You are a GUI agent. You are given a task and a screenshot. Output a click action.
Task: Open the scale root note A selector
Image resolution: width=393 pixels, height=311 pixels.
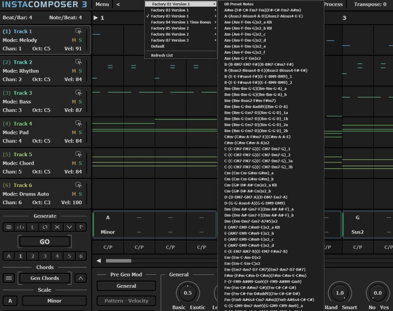point(10,301)
